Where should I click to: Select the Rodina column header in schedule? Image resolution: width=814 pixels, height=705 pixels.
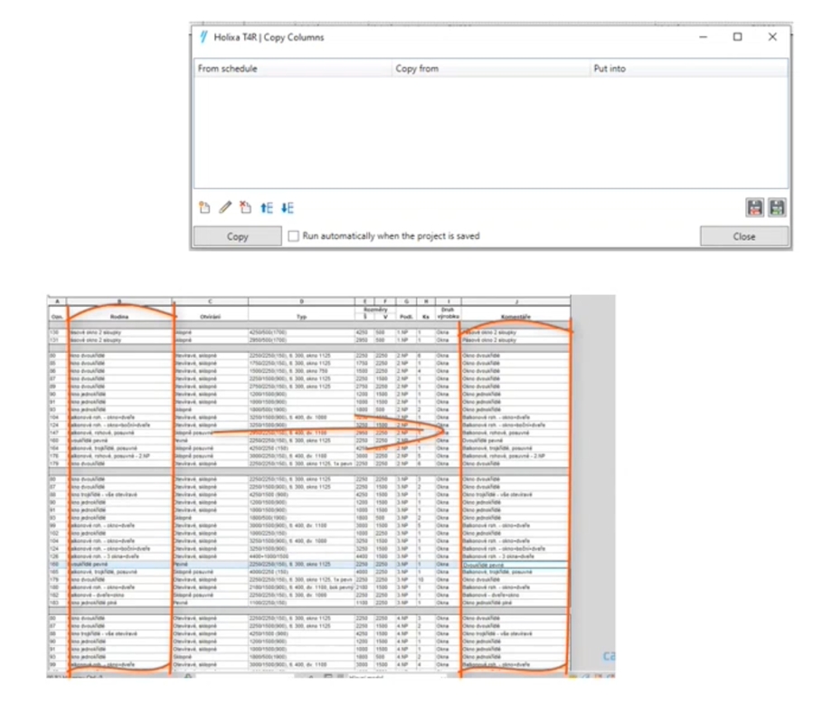click(x=118, y=316)
